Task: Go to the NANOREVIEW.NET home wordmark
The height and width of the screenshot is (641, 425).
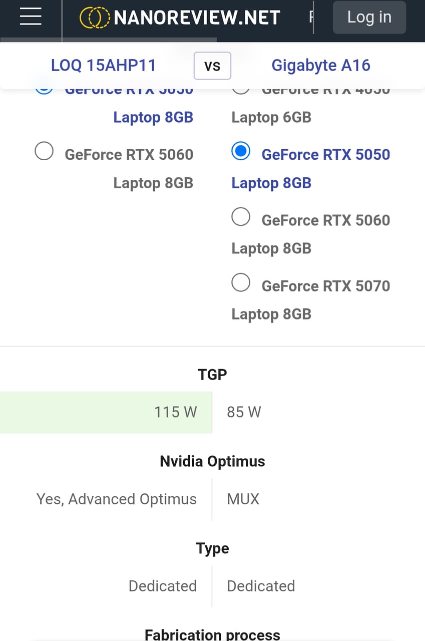Action: pos(197,18)
